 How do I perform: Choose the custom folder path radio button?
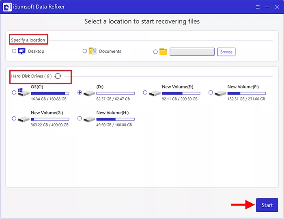pos(156,52)
